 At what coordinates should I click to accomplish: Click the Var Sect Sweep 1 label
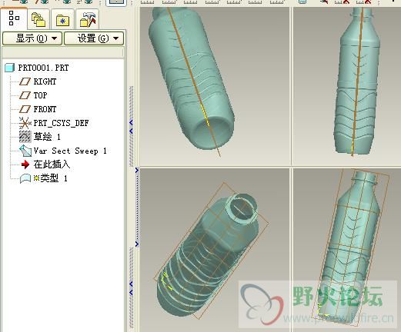pyautogui.click(x=70, y=151)
